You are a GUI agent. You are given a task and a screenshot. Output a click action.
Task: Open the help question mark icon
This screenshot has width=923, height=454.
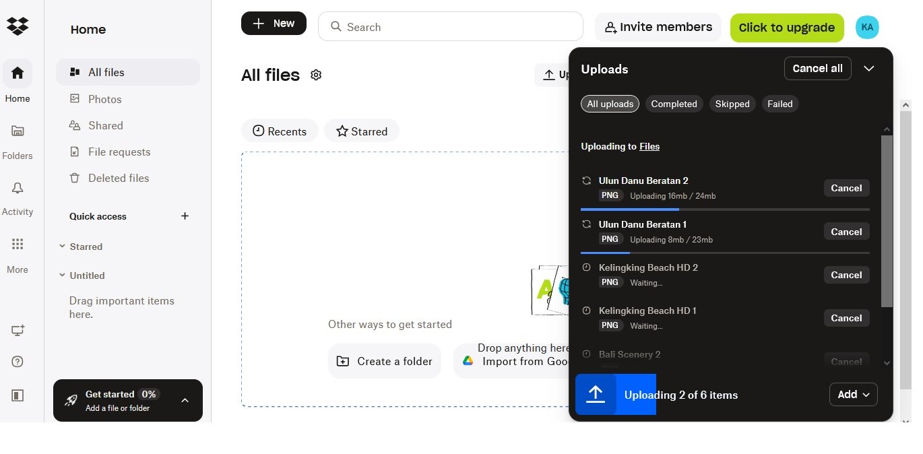tap(18, 362)
